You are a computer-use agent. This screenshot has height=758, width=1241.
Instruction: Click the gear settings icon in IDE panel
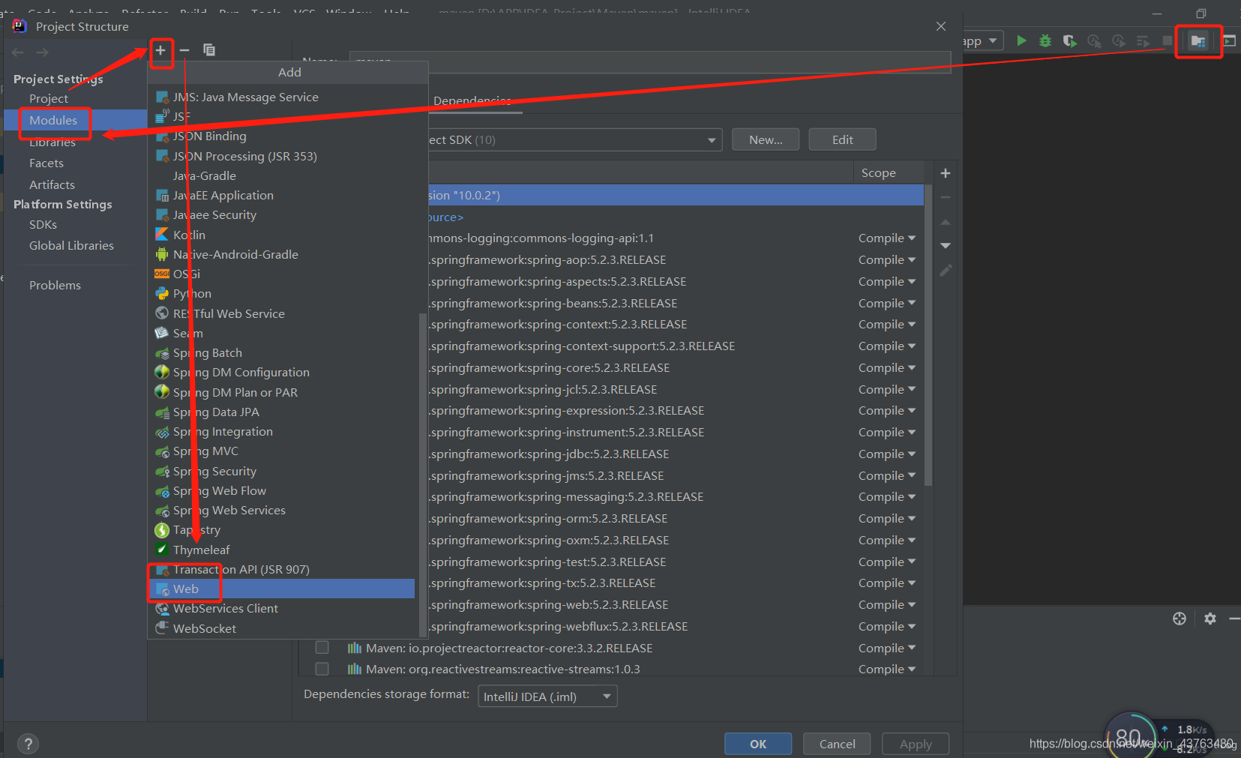point(1210,619)
